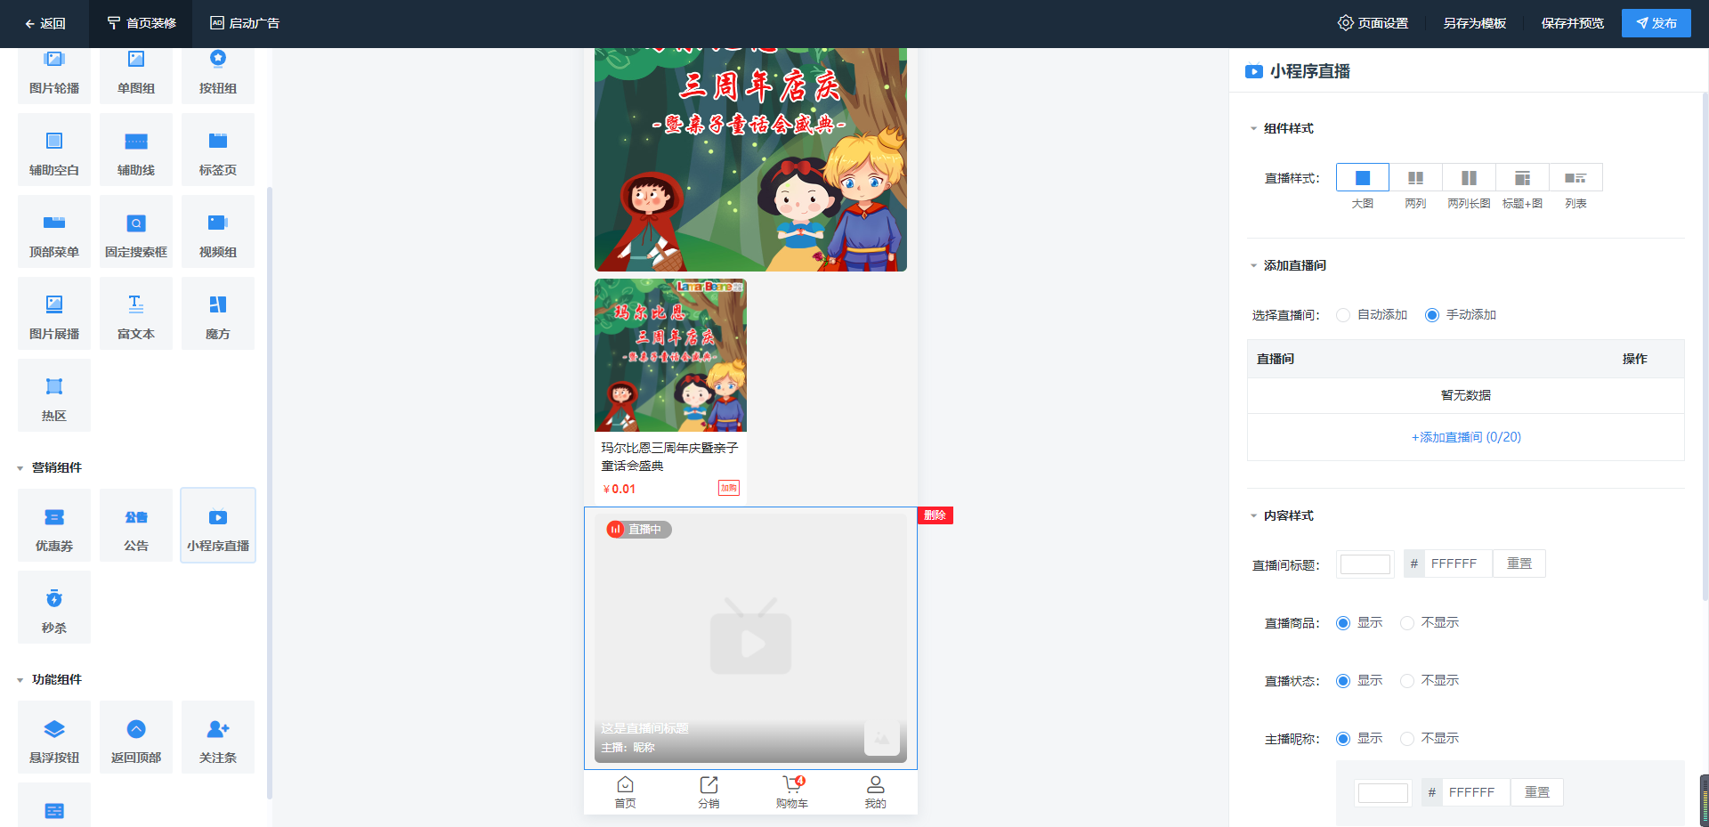Select the 玛尔比恩三周年庆 product card image
The width and height of the screenshot is (1709, 827).
tap(670, 355)
